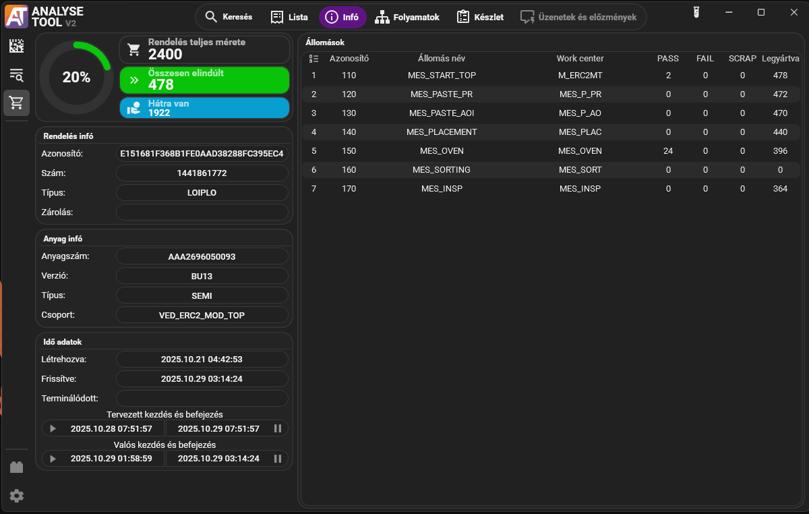Click the Analyse Tool logo
The image size is (809, 514).
16,16
